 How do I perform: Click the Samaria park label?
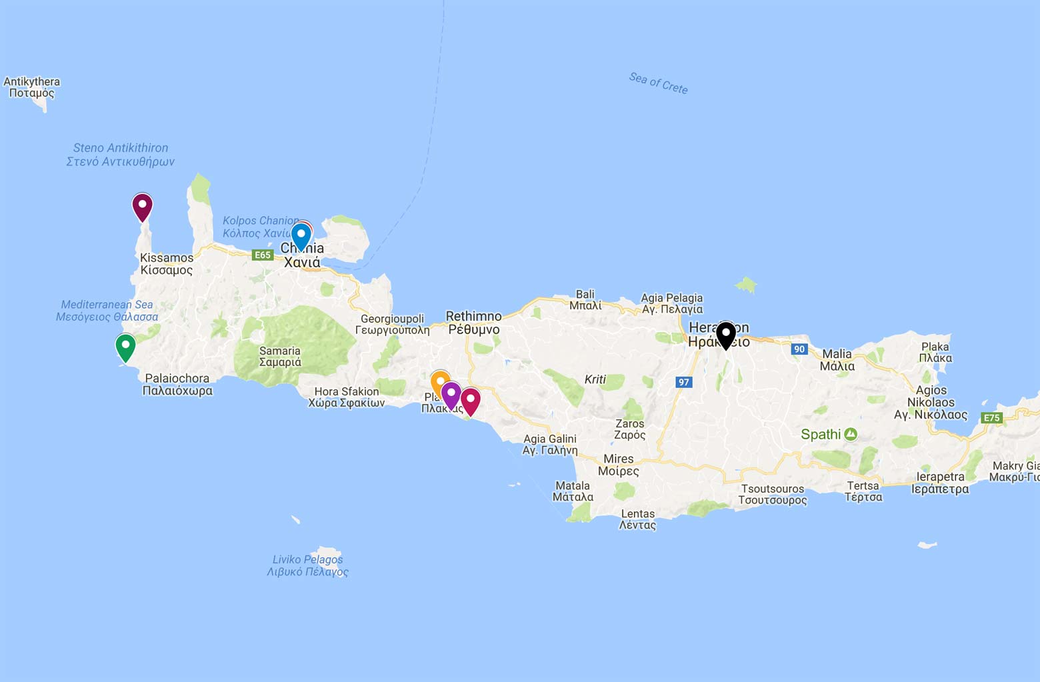point(280,357)
